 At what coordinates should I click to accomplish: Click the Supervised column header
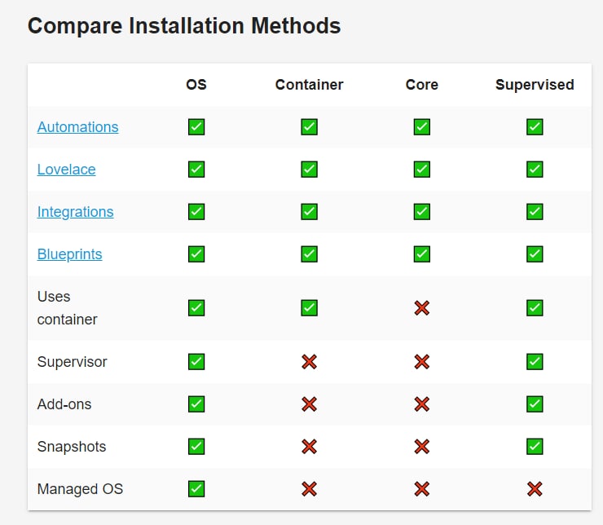[x=535, y=85]
